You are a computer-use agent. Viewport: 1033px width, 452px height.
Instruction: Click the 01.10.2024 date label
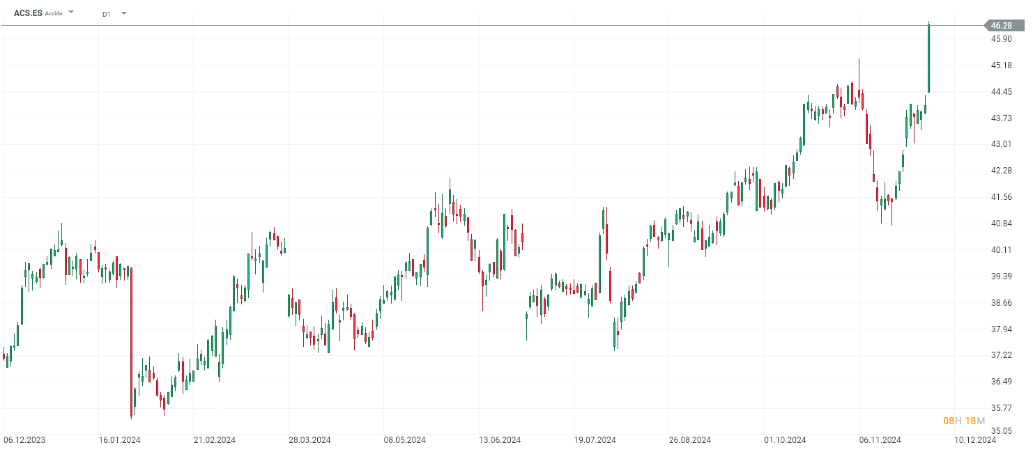click(785, 440)
